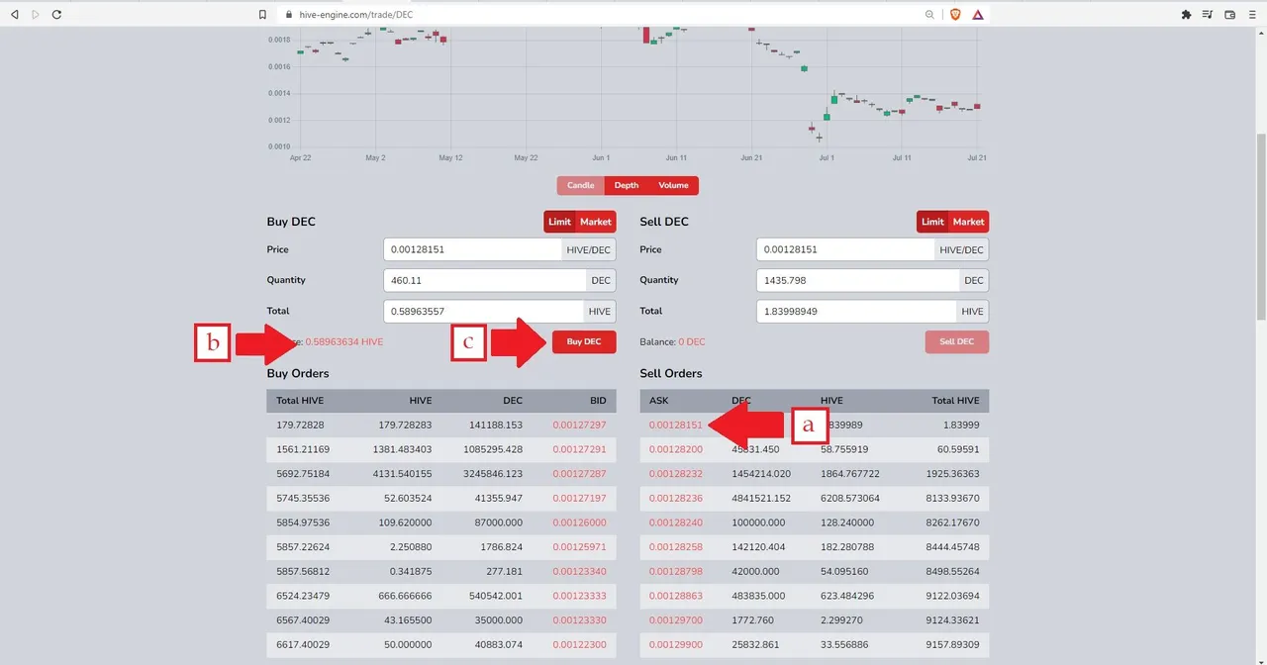This screenshot has width=1267, height=665.
Task: Select Limit order type for Sell DEC
Action: [x=933, y=222]
